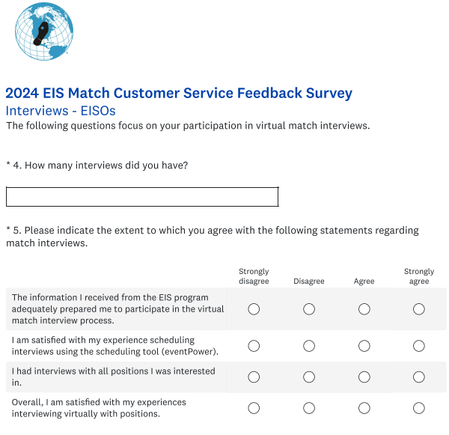
Task: Mark Strongly agree for interviews with all positions
Action: [x=419, y=377]
